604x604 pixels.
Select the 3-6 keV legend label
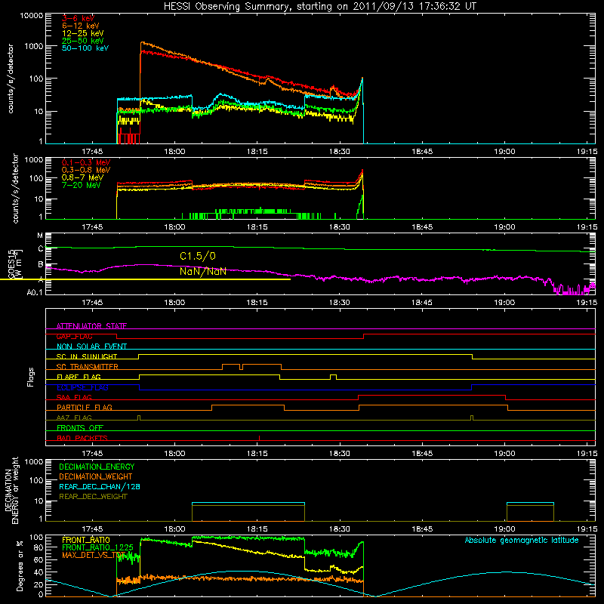tap(78, 18)
